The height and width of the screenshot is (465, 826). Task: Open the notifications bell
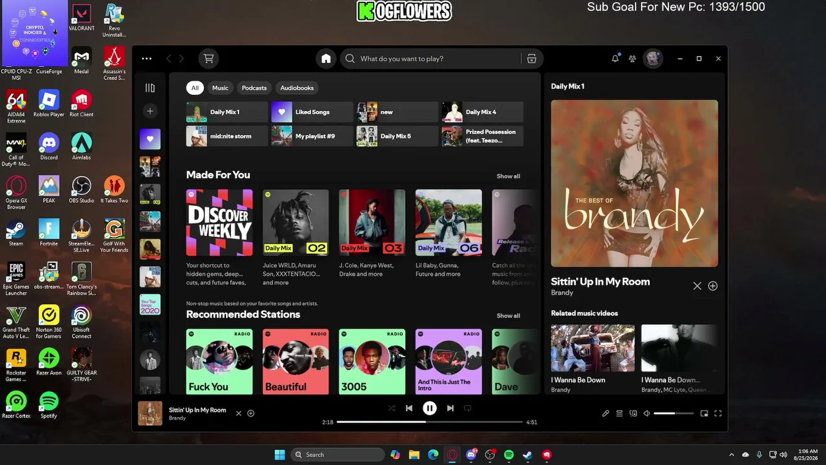tap(615, 59)
